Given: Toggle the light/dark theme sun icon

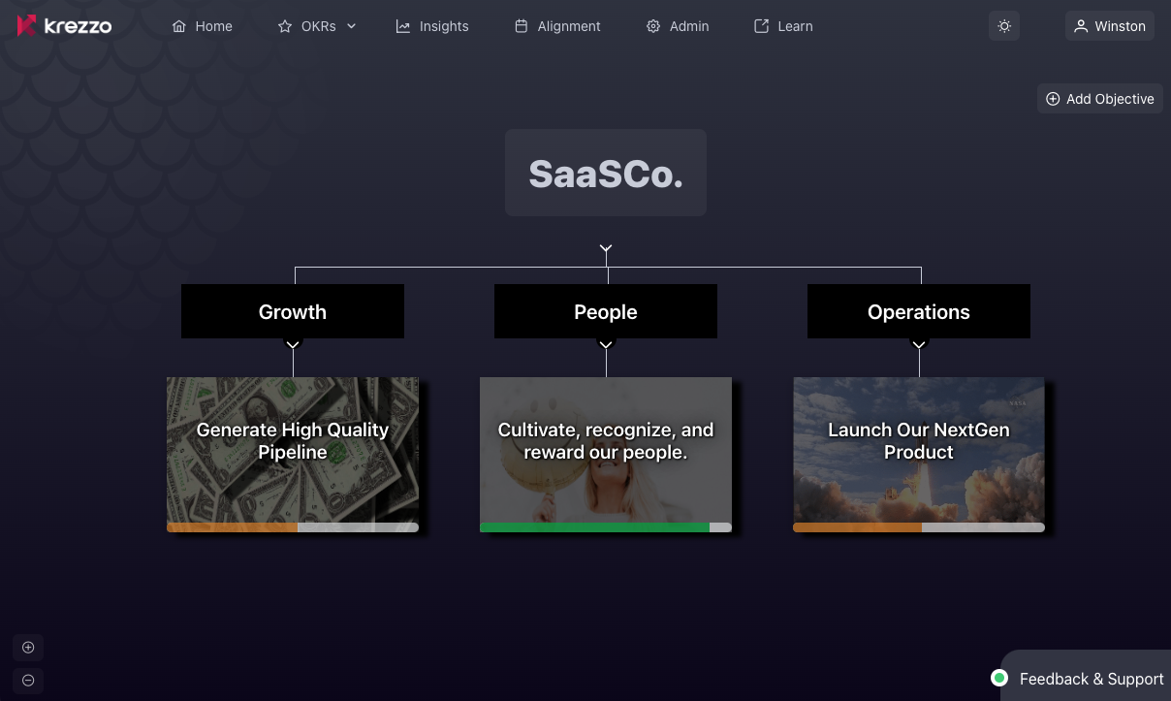Looking at the screenshot, I should pyautogui.click(x=1004, y=26).
